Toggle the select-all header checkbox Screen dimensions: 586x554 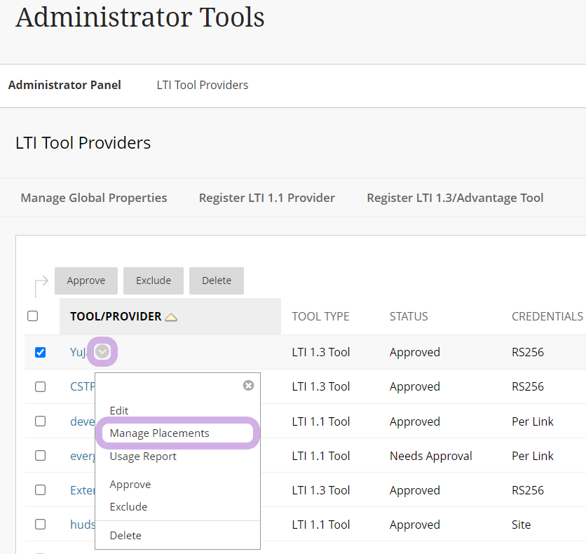tap(33, 316)
